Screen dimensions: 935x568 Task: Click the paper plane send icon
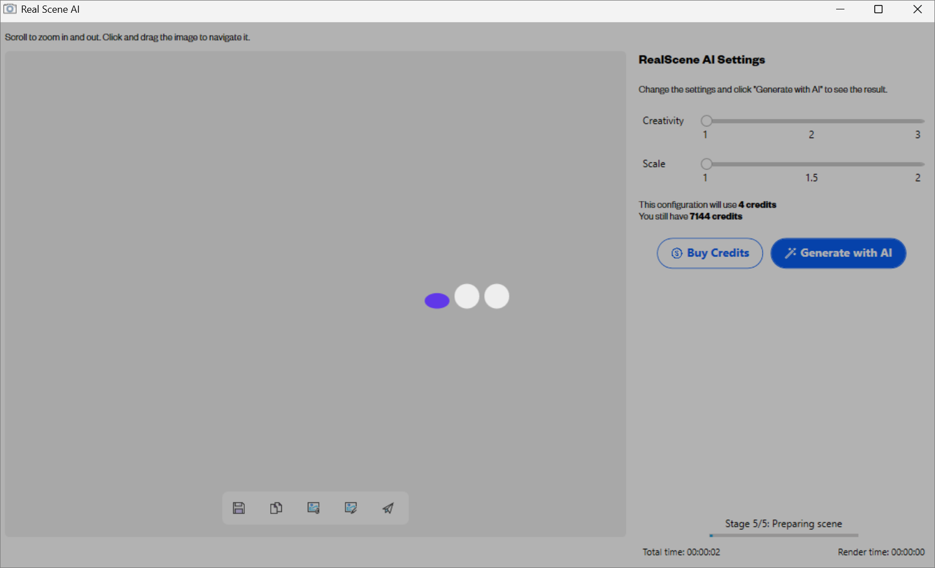point(388,508)
